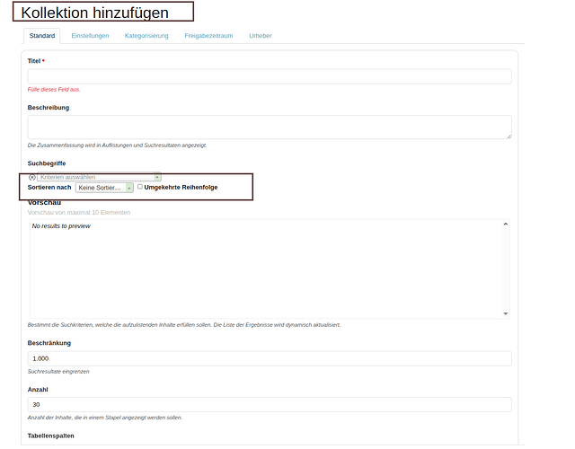The image size is (575, 449).
Task: Focus the Titel input field
Action: click(270, 76)
